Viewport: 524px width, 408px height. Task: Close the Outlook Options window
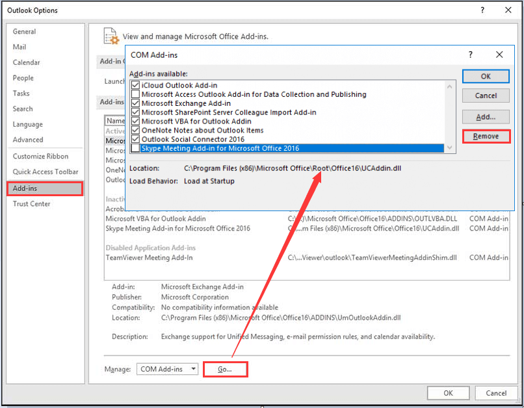click(508, 10)
